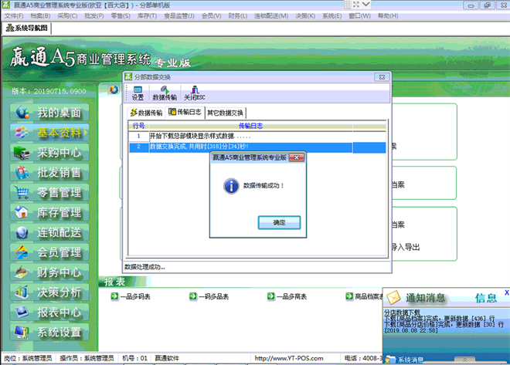This screenshot has height=365, width=510.
Task: Open the 食品监管(J) menu
Action: pyautogui.click(x=179, y=16)
